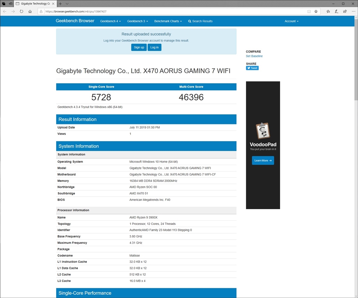
Task: Open Search Results
Action: [x=200, y=21]
